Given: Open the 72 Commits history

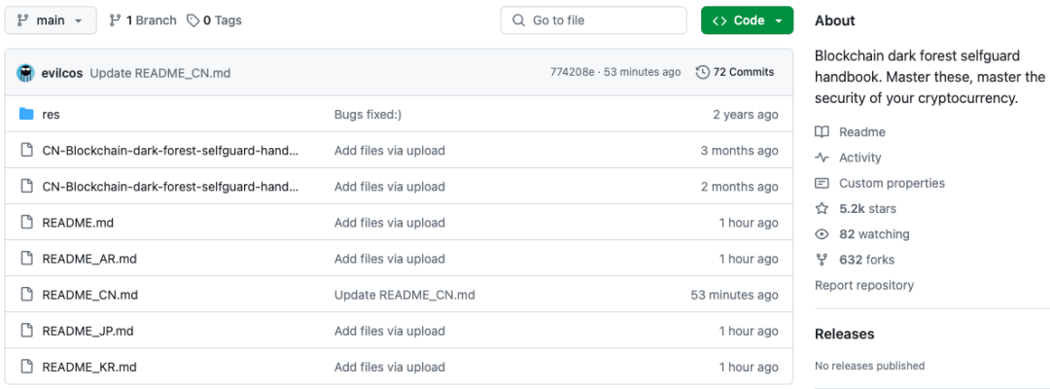Looking at the screenshot, I should click(x=735, y=72).
